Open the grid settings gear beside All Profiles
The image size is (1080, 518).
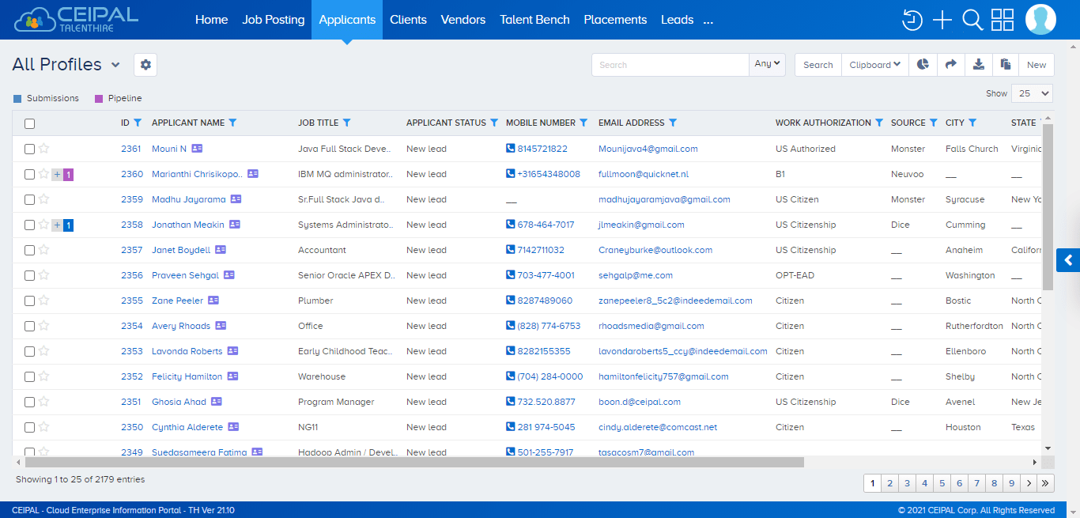145,65
